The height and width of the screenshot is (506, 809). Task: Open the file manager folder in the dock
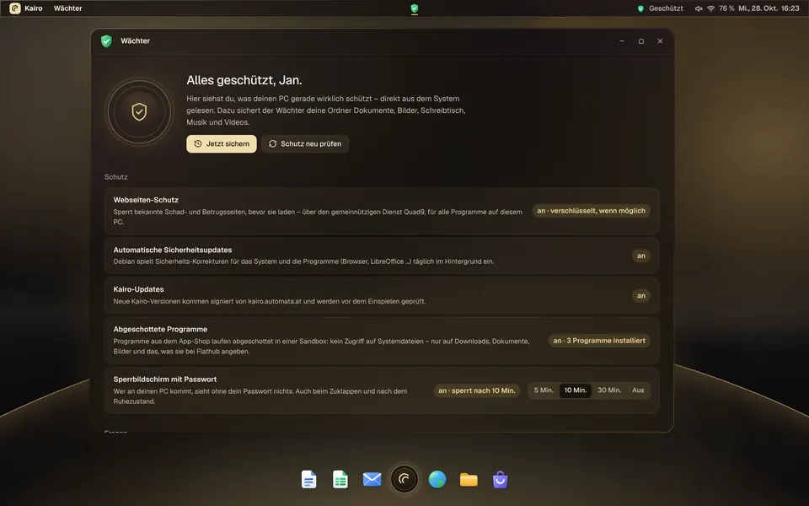(469, 480)
